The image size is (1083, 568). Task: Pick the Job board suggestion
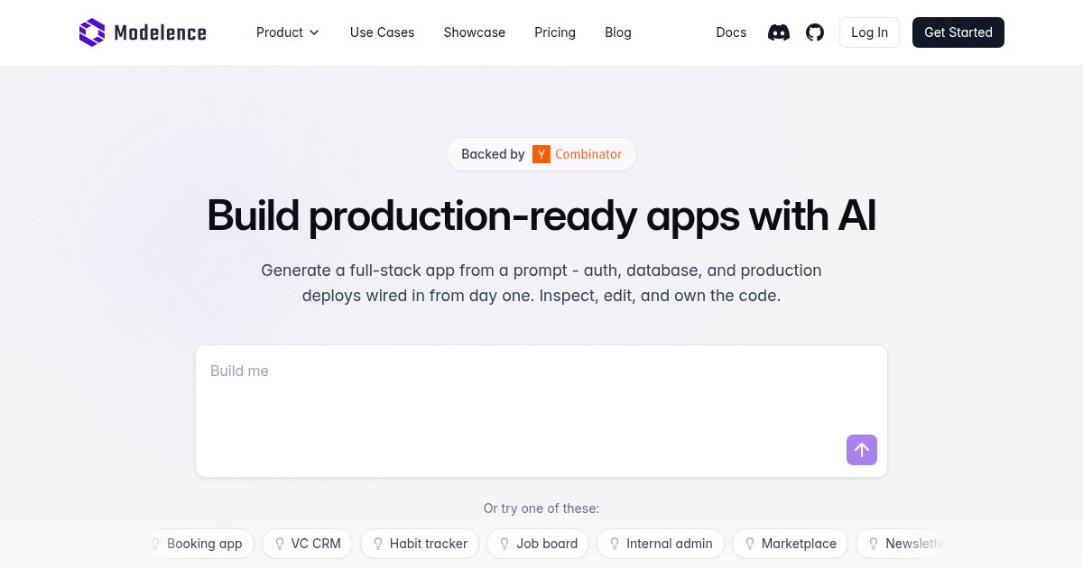point(538,544)
